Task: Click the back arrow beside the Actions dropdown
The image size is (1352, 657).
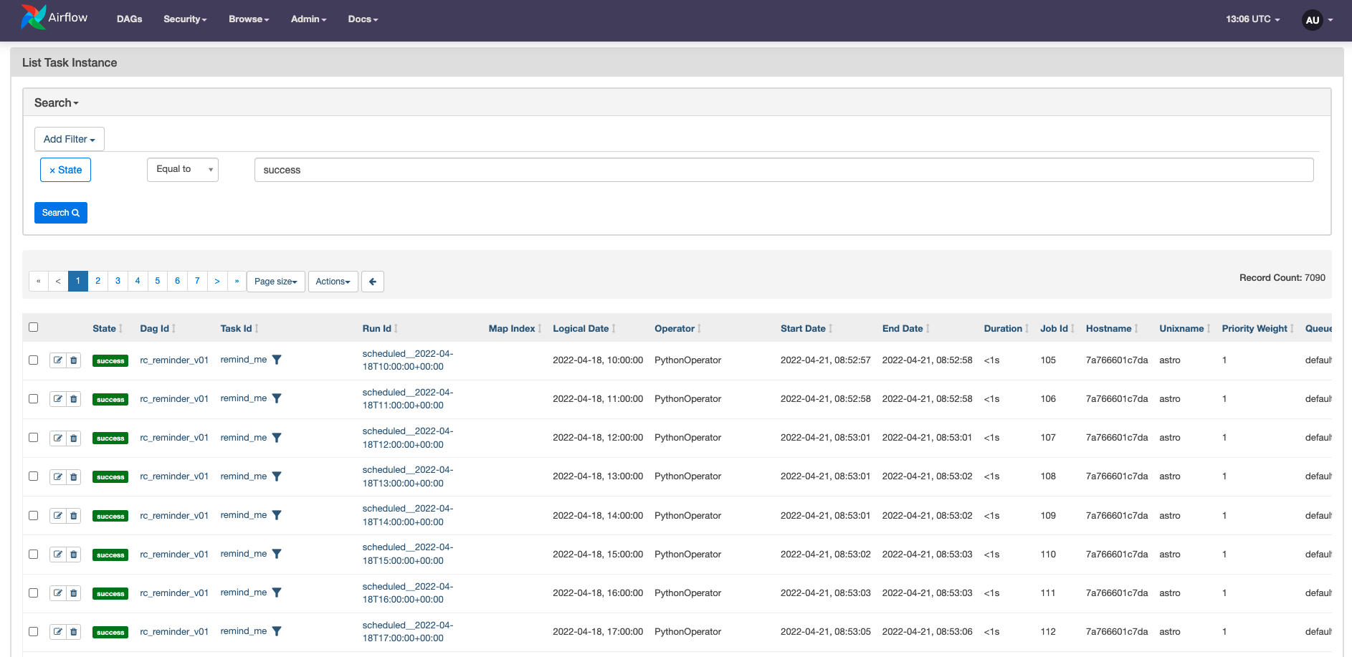Action: click(372, 281)
